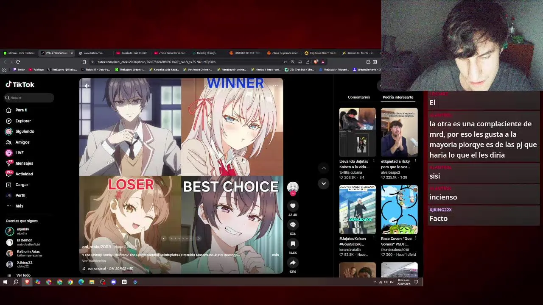Go to Siguiendo in sidebar
This screenshot has height=305, width=543.
20,131
